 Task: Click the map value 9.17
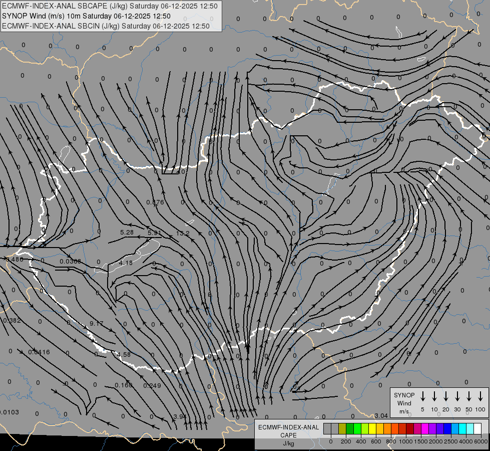(x=96, y=323)
